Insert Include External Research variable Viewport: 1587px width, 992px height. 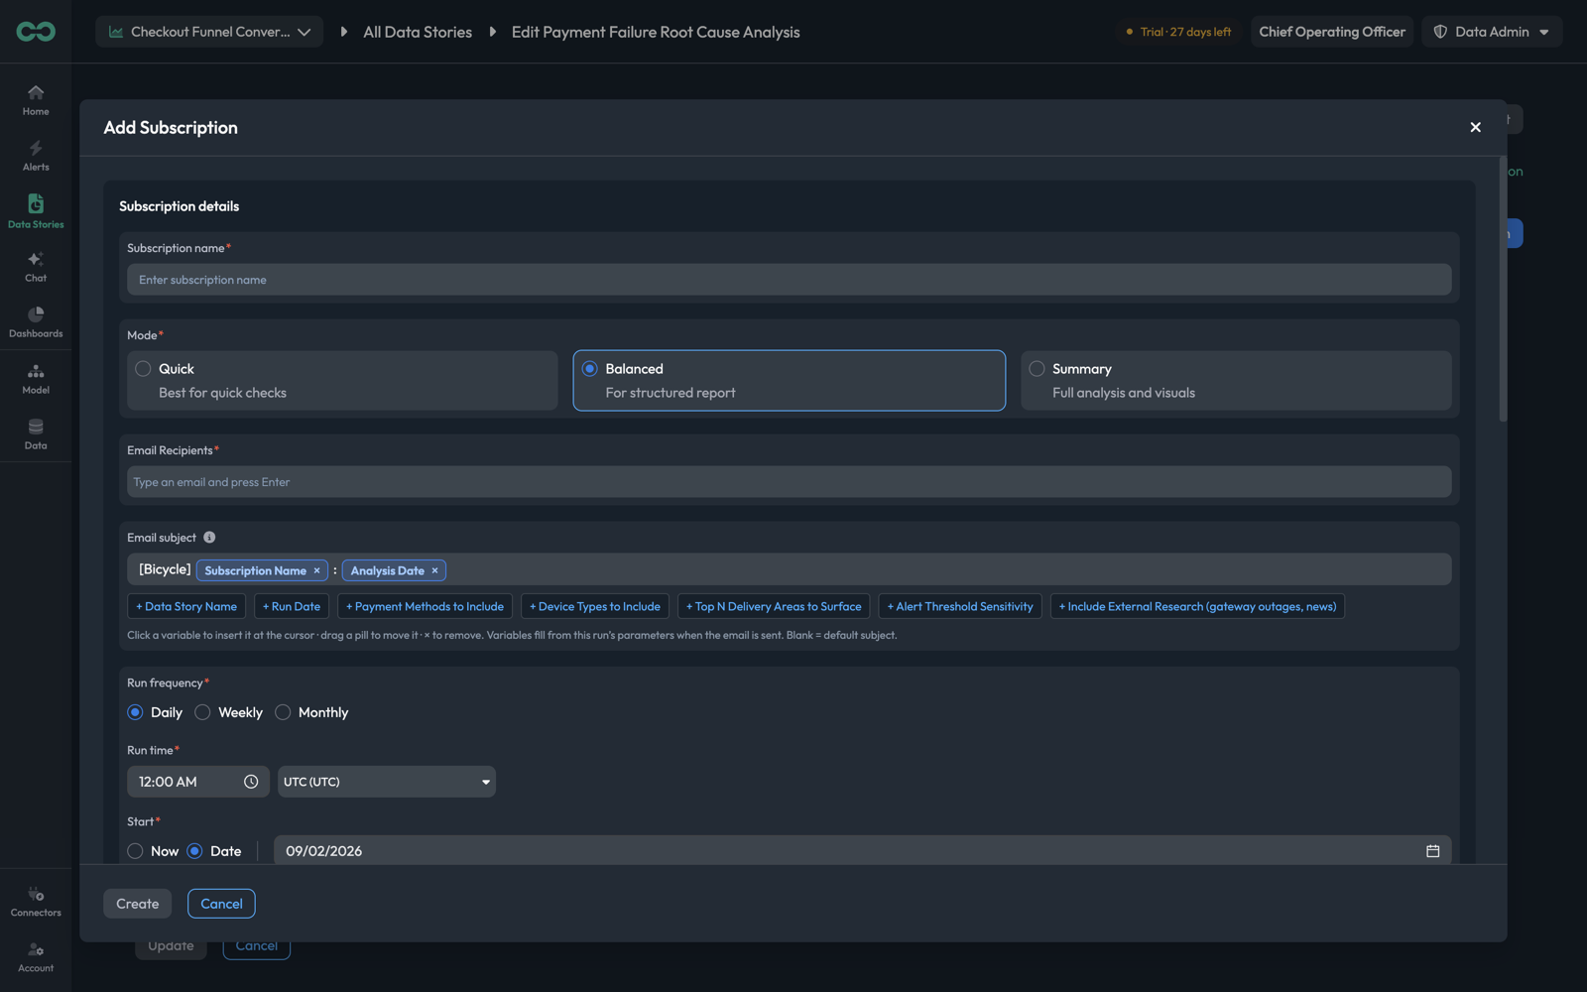pyautogui.click(x=1197, y=606)
